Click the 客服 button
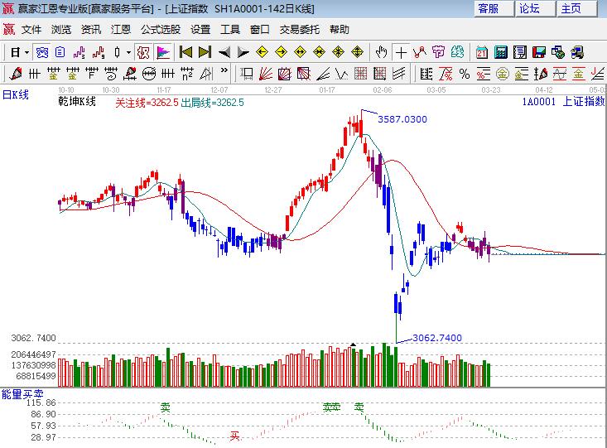Image resolution: width=607 pixels, height=448 pixels. click(489, 9)
